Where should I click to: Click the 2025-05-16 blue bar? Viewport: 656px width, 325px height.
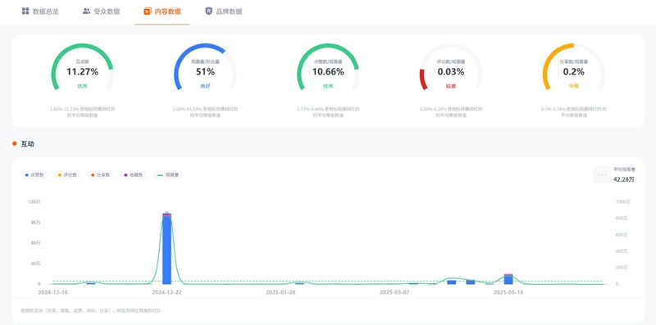pyautogui.click(x=508, y=279)
